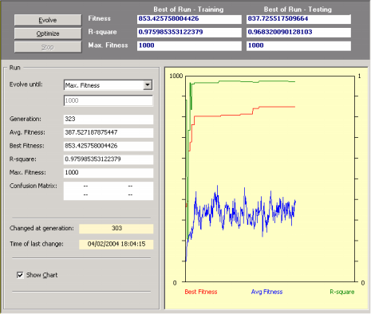Screen dimensions: 371x314
Task: Click the Generation label
Action: 26,119
